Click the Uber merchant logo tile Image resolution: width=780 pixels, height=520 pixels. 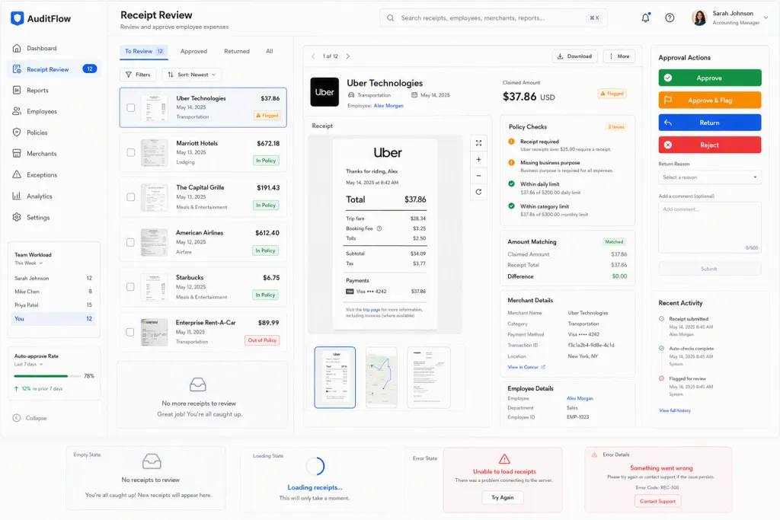coord(324,92)
